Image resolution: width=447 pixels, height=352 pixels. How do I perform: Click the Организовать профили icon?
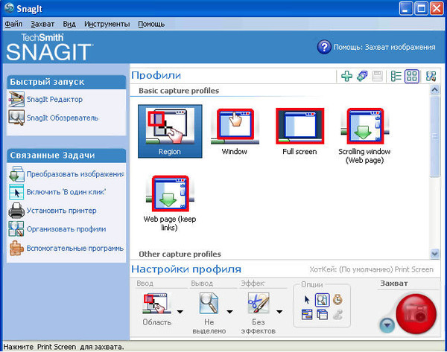(x=16, y=229)
